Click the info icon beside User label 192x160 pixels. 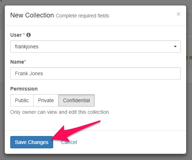[28, 35]
